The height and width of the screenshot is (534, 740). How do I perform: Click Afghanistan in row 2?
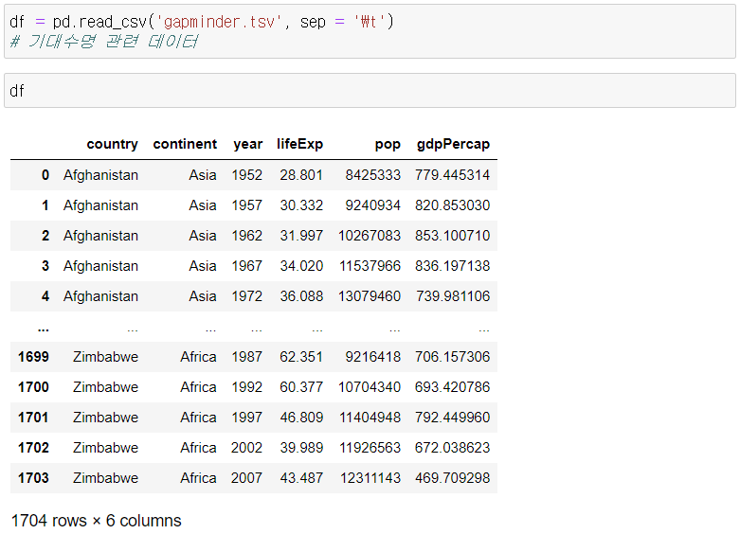click(101, 236)
